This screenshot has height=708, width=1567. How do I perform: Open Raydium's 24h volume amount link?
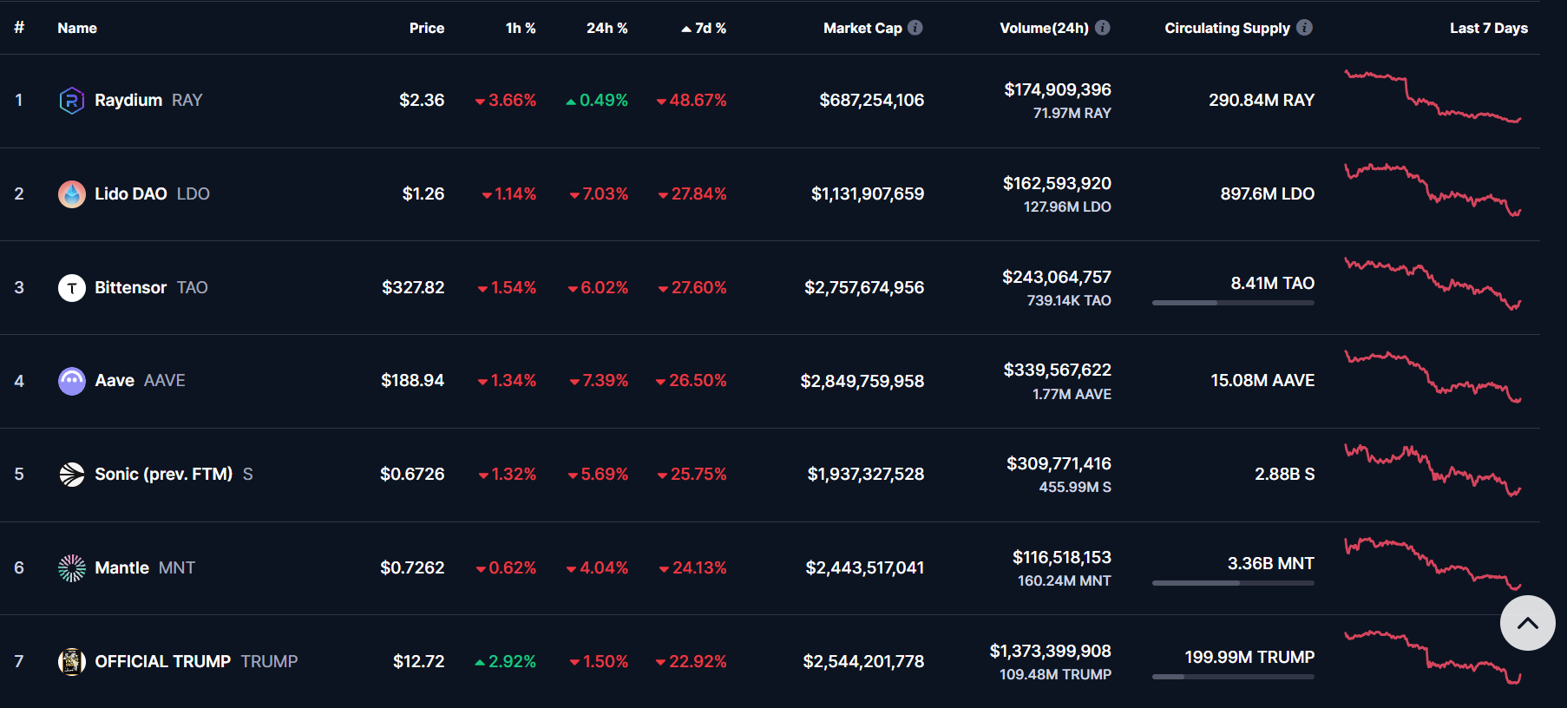[1057, 89]
